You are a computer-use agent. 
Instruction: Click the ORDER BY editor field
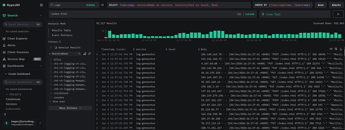tap(283, 5)
